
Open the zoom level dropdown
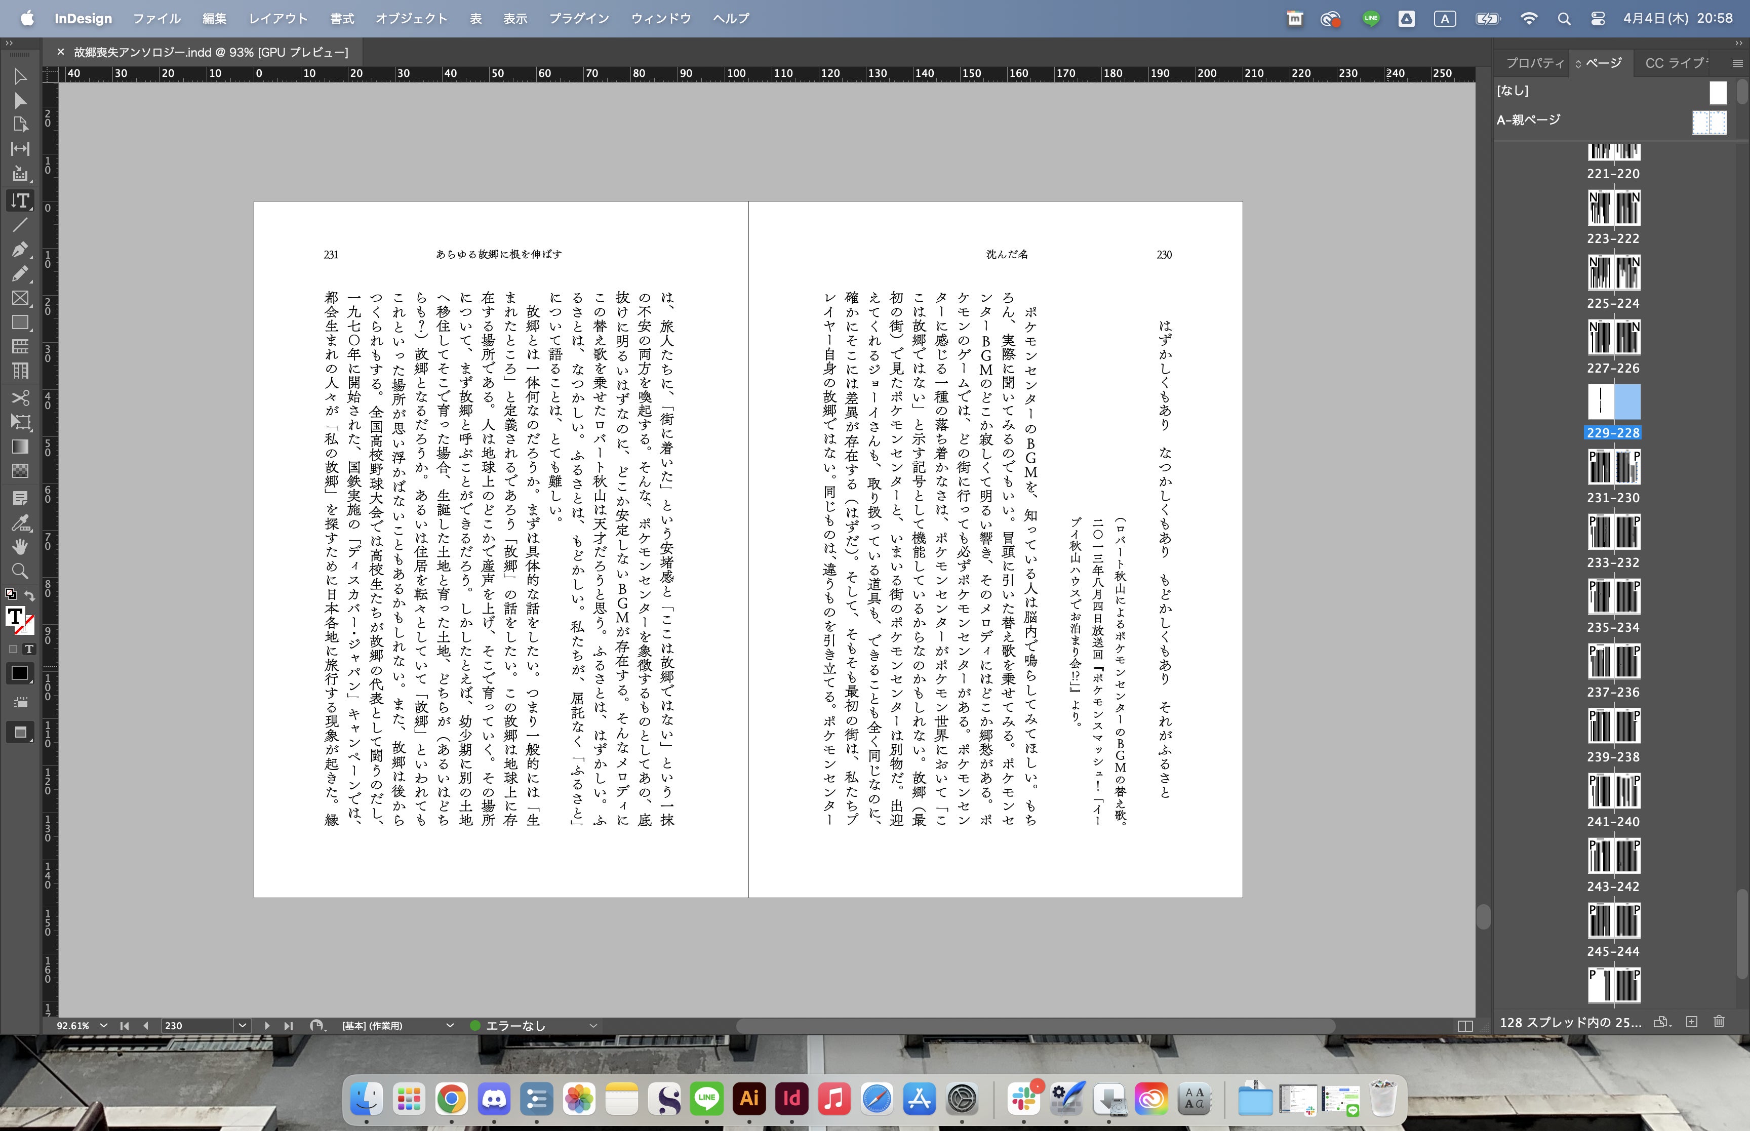tap(103, 1026)
